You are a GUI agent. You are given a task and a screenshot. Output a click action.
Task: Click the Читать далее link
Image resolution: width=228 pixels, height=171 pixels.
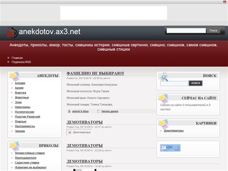tap(109, 111)
